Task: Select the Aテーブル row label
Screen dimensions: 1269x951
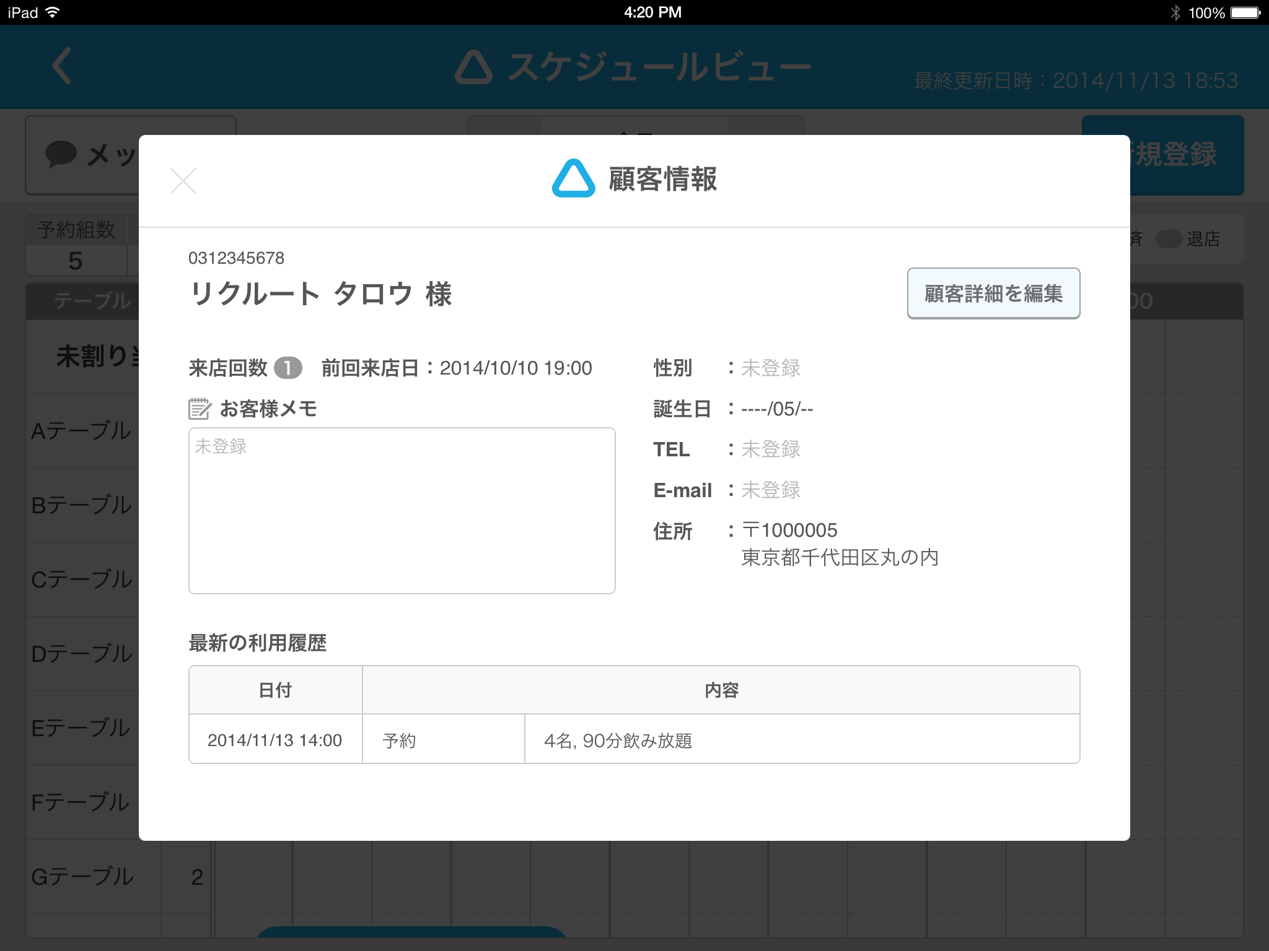Action: click(82, 431)
